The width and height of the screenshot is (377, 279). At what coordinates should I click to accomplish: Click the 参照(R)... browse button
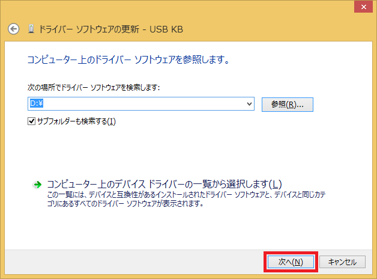288,104
